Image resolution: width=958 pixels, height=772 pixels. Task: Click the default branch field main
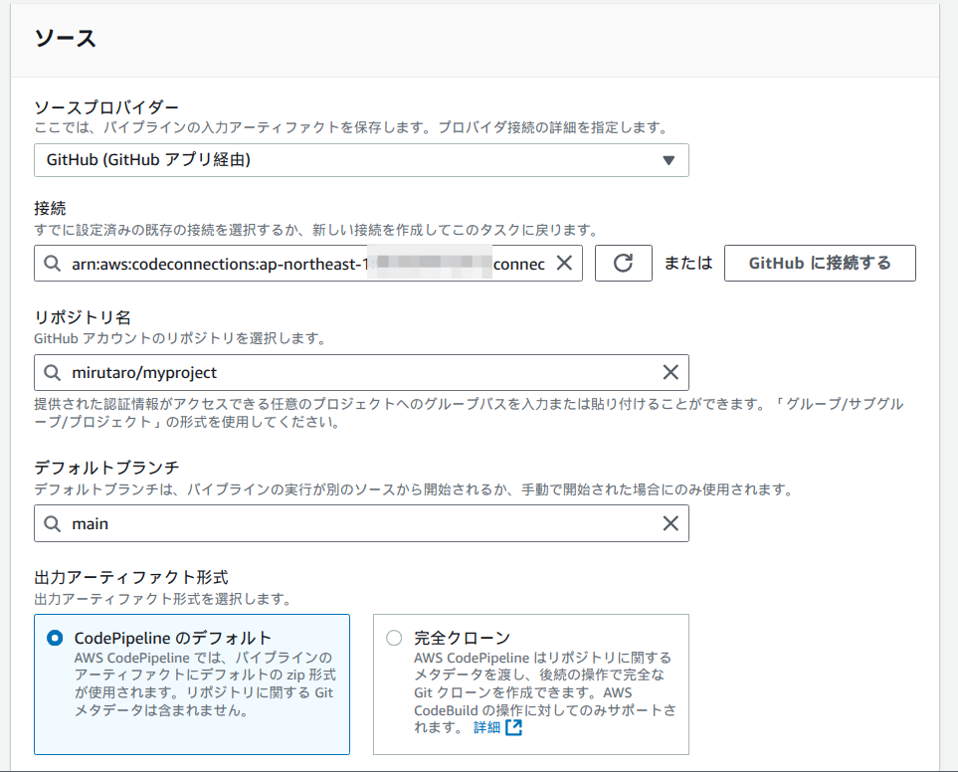(361, 523)
